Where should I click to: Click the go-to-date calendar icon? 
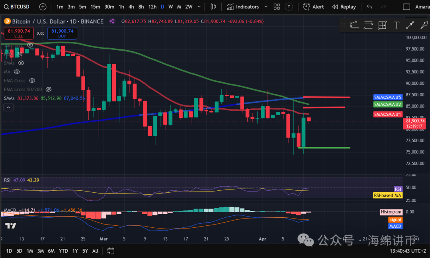[111, 251]
